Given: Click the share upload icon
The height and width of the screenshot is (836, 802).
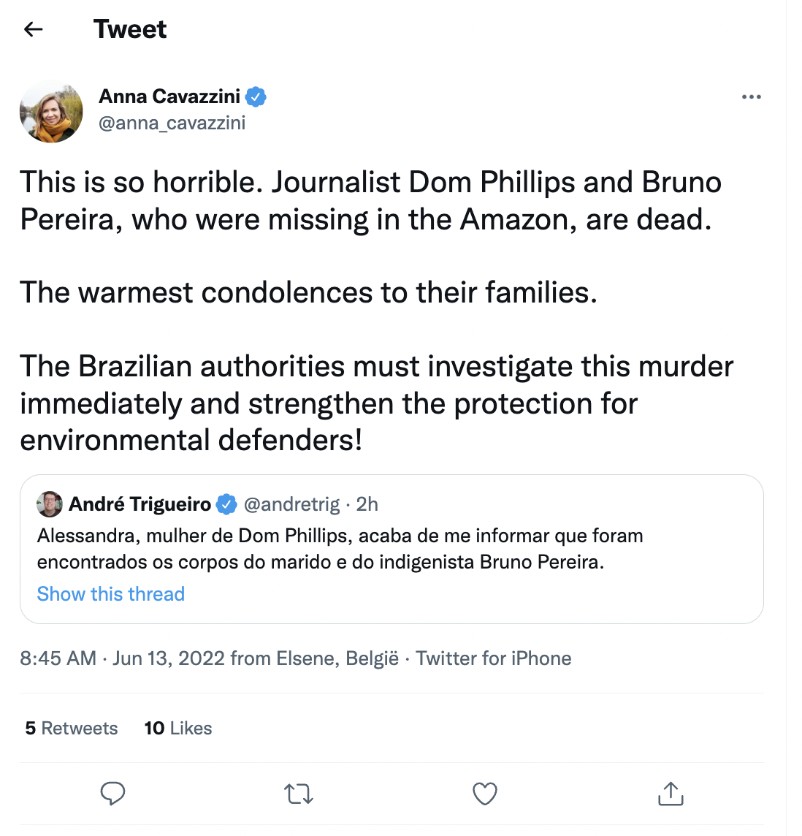Looking at the screenshot, I should coord(671,794).
